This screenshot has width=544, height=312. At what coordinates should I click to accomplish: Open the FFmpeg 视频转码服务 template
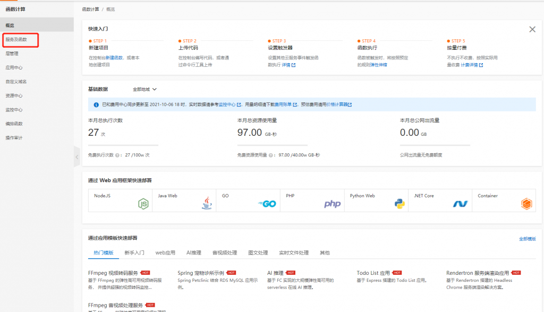[113, 273]
